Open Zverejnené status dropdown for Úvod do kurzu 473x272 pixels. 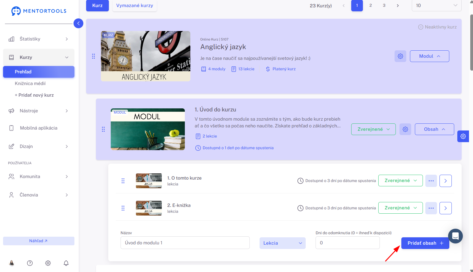[x=373, y=129]
